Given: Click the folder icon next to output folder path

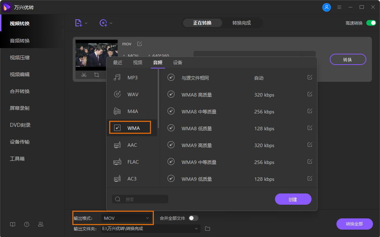Looking at the screenshot, I should pos(207,228).
